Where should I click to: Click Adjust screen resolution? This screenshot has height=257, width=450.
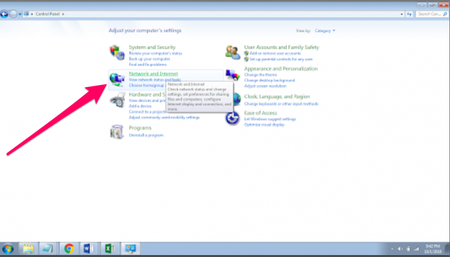pyautogui.click(x=265, y=86)
